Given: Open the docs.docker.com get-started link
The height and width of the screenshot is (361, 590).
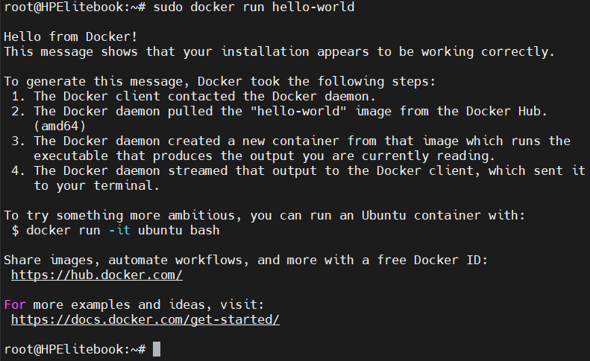Looking at the screenshot, I should (145, 319).
